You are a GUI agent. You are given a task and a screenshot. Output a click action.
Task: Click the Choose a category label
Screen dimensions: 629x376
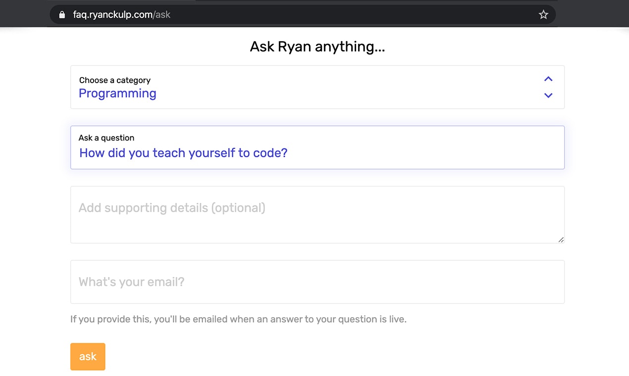(115, 80)
